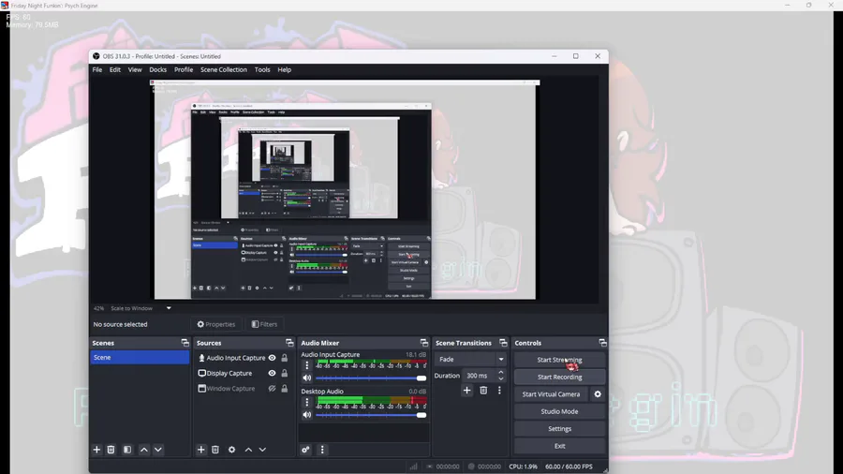Open advanced audio properties gears icon
This screenshot has width=843, height=474.
pos(305,450)
